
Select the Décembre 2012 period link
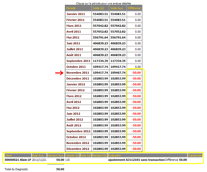click(78, 149)
